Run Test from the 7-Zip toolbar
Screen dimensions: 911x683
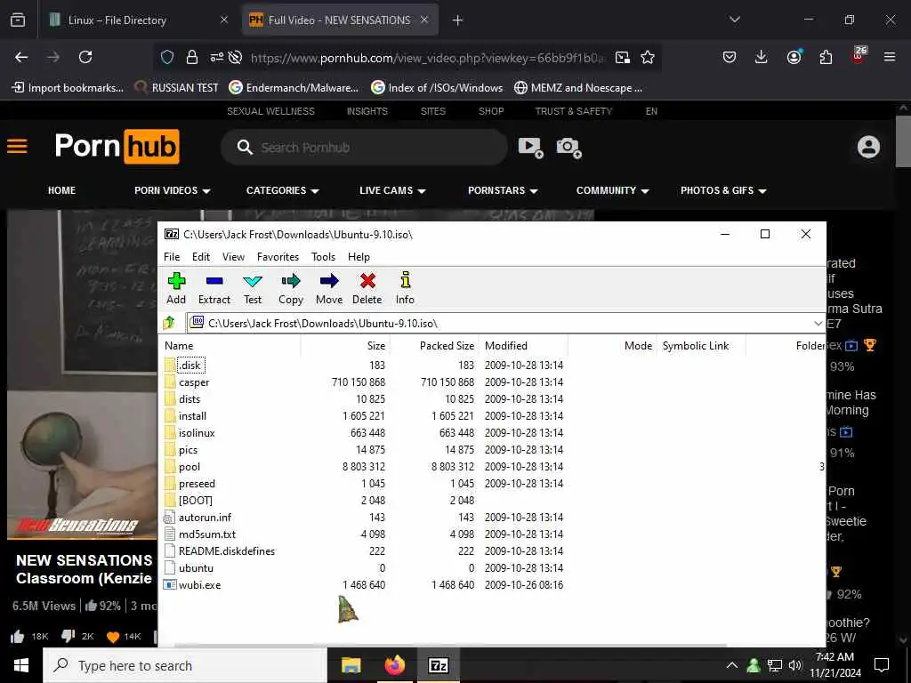tap(252, 289)
